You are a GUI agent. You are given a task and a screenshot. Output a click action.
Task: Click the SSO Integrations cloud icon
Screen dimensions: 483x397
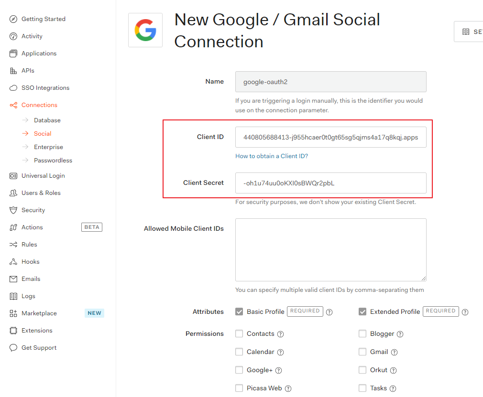[x=13, y=88]
